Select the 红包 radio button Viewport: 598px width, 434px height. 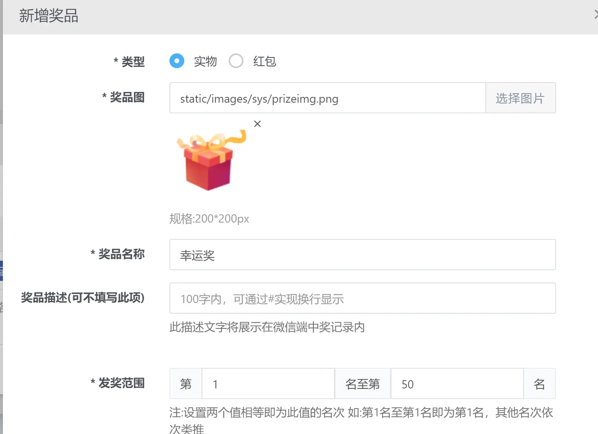[236, 61]
